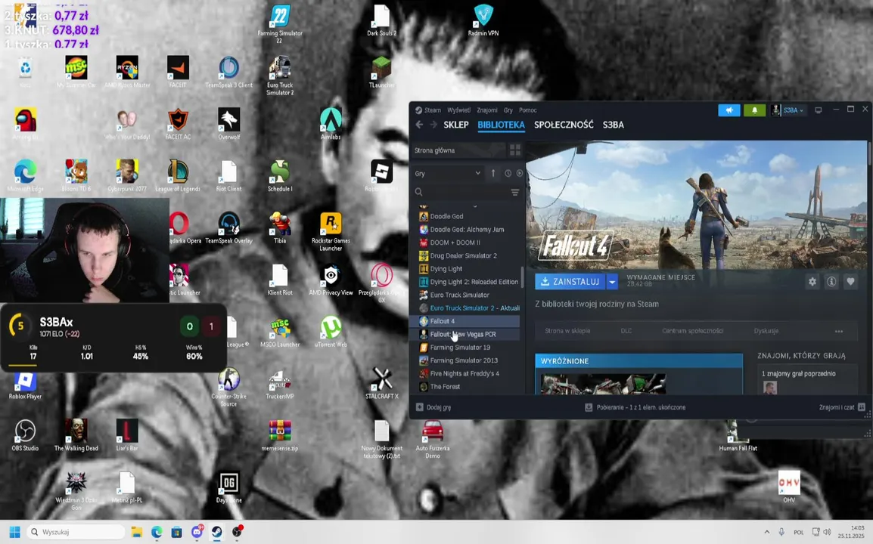
Task: Open Steam notifications bell
Action: [x=754, y=110]
